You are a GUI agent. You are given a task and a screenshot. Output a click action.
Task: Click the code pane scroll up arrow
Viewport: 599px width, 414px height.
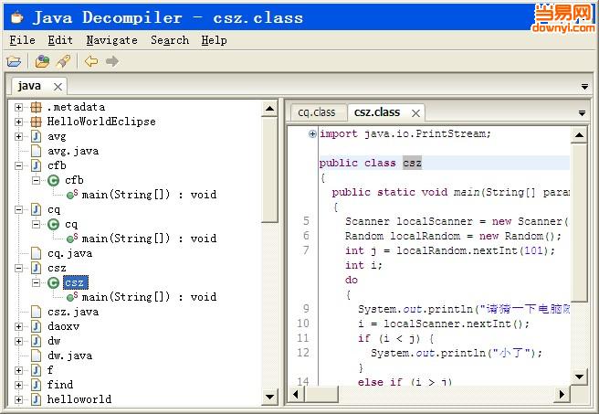click(579, 135)
